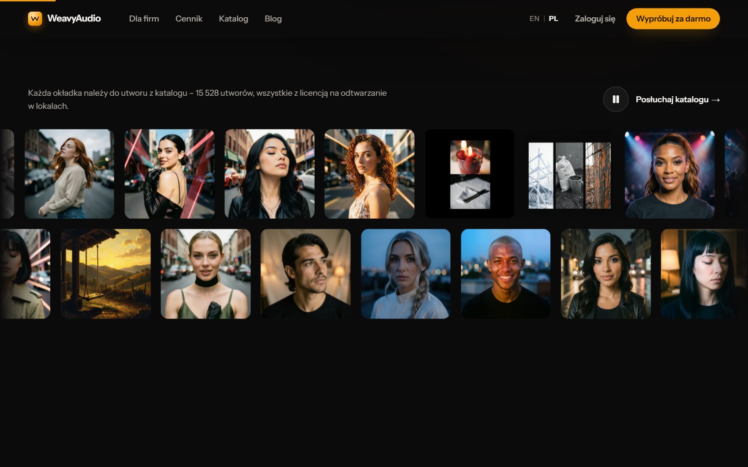Viewport: 748px width, 467px height.
Task: Pause the catalog playback
Action: click(616, 99)
